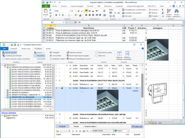Expand the 07 Apparecchi di comando node
185x138 pixels.
5,90
